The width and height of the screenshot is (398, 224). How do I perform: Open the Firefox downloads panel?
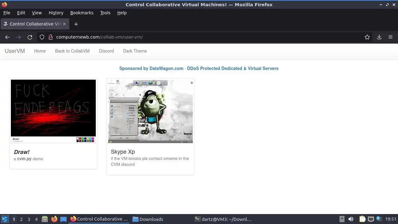click(379, 37)
